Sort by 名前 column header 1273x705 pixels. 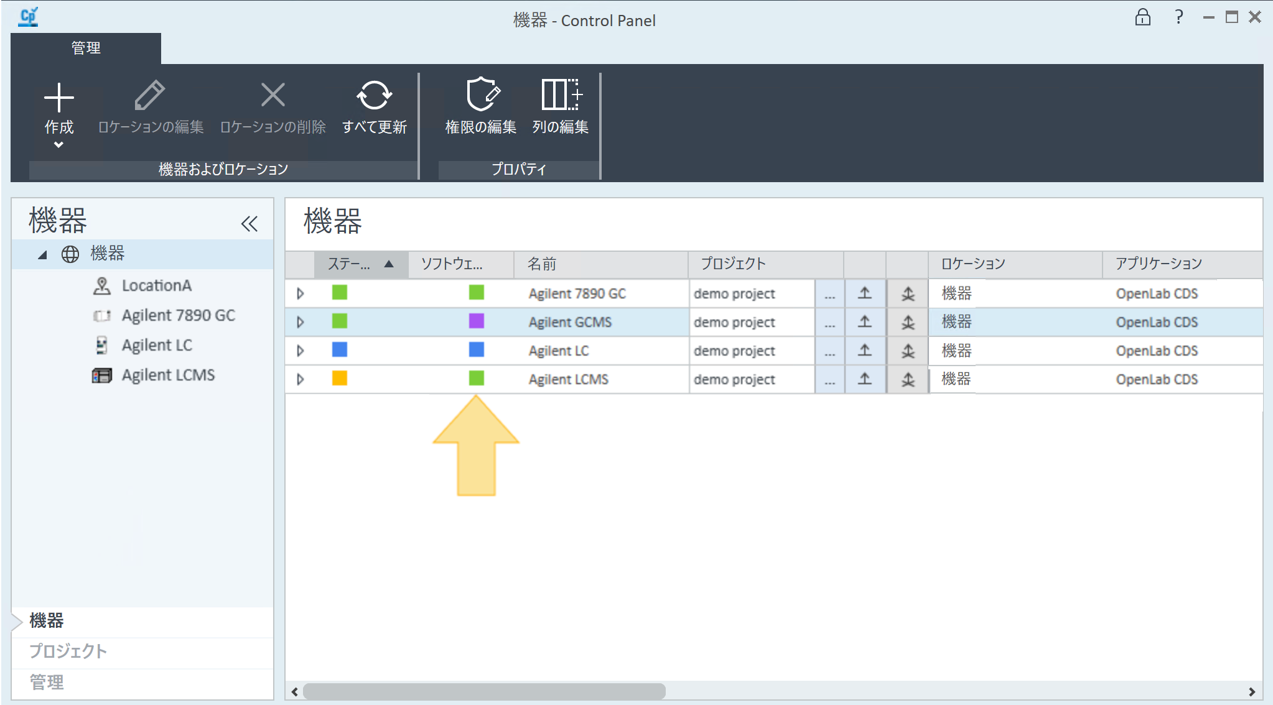click(x=601, y=264)
